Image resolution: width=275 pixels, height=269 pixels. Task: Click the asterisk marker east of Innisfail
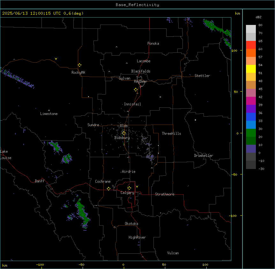click(160, 97)
